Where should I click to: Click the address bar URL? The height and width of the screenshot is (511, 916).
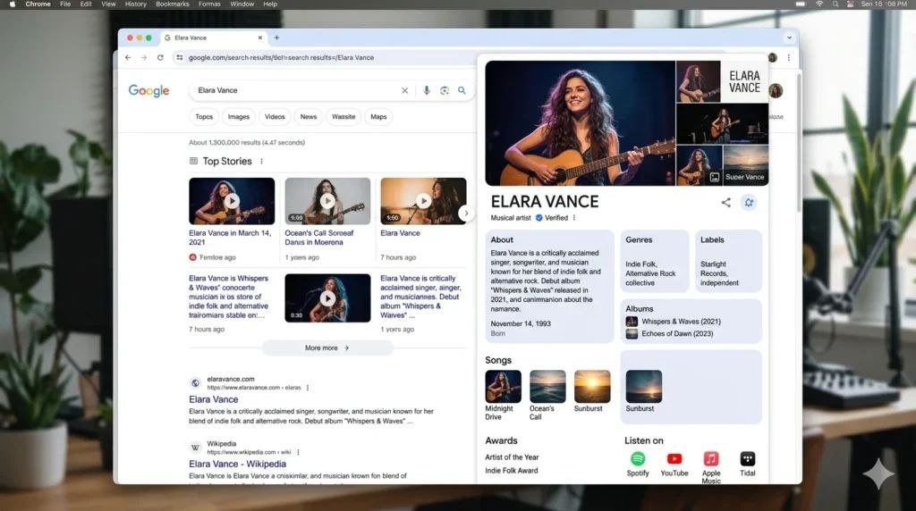281,58
